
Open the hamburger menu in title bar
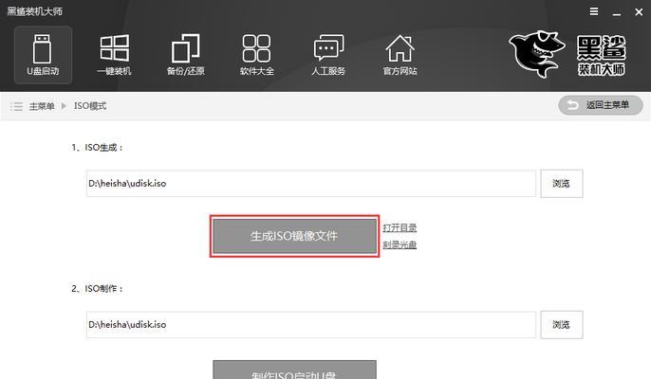click(x=594, y=11)
